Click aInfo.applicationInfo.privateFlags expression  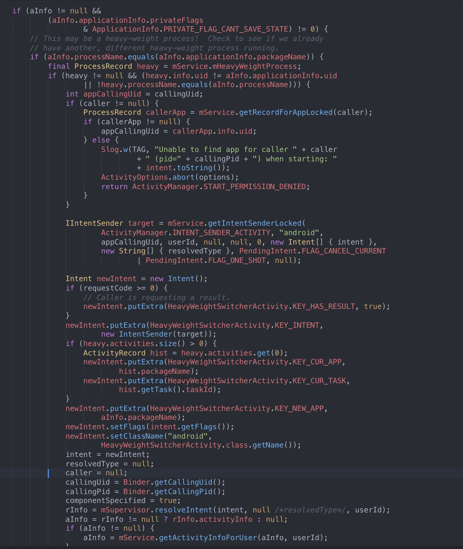[x=128, y=20]
